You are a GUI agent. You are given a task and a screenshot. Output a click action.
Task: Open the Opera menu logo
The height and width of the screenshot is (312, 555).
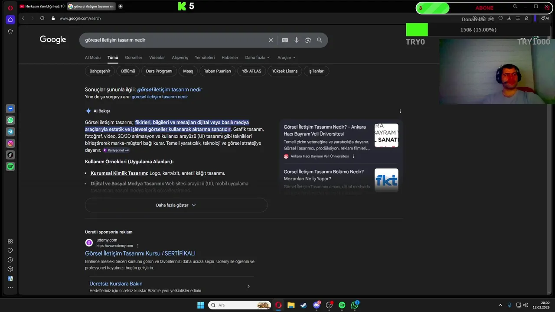coord(10,7)
